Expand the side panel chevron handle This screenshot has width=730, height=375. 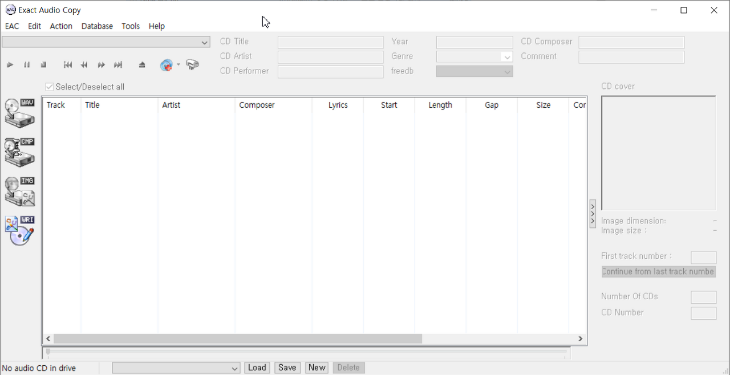(x=593, y=214)
